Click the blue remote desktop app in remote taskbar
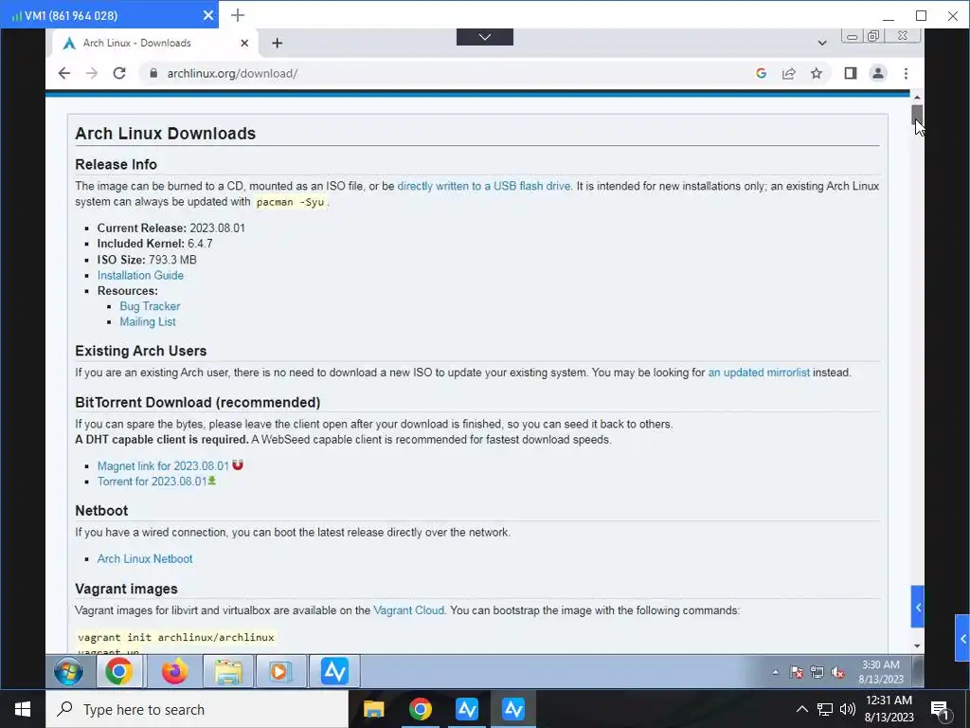970x728 pixels. click(x=334, y=671)
